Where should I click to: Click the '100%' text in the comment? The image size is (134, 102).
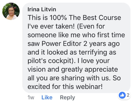point(58,18)
